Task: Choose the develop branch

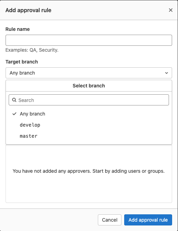Action: [x=89, y=125]
